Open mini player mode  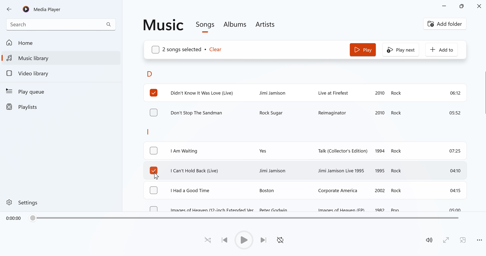pos(463,240)
